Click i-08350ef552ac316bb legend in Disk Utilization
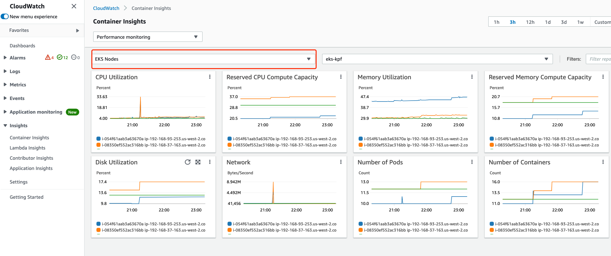Image resolution: width=611 pixels, height=256 pixels. click(153, 230)
